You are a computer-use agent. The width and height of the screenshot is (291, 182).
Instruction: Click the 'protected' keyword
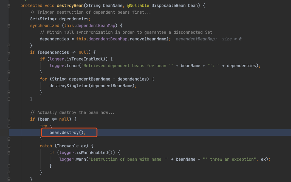tap(31, 5)
